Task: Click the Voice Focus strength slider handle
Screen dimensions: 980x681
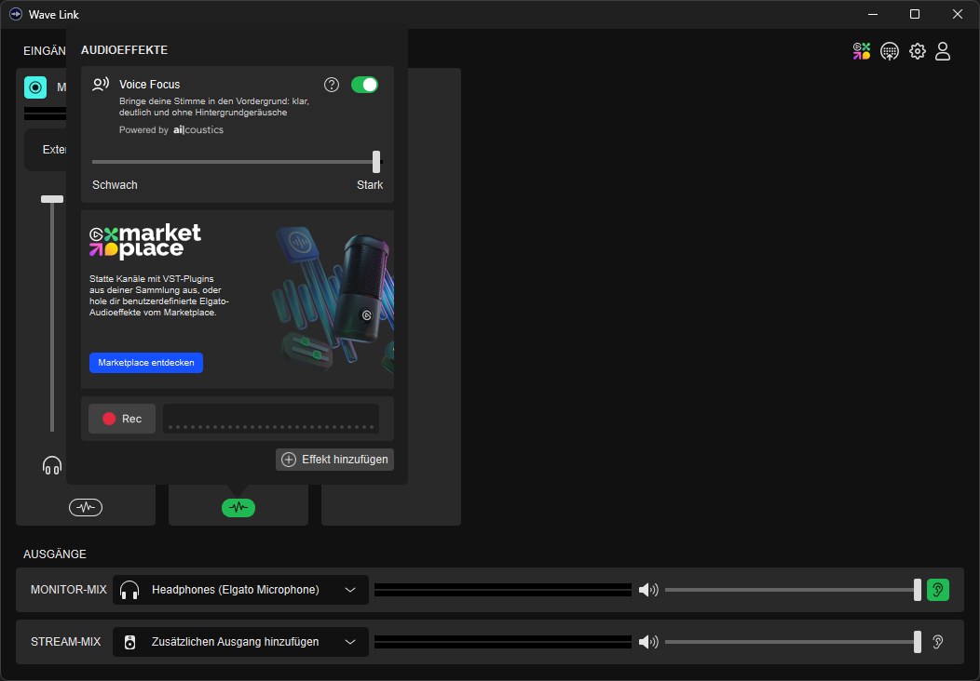Action: pos(376,162)
